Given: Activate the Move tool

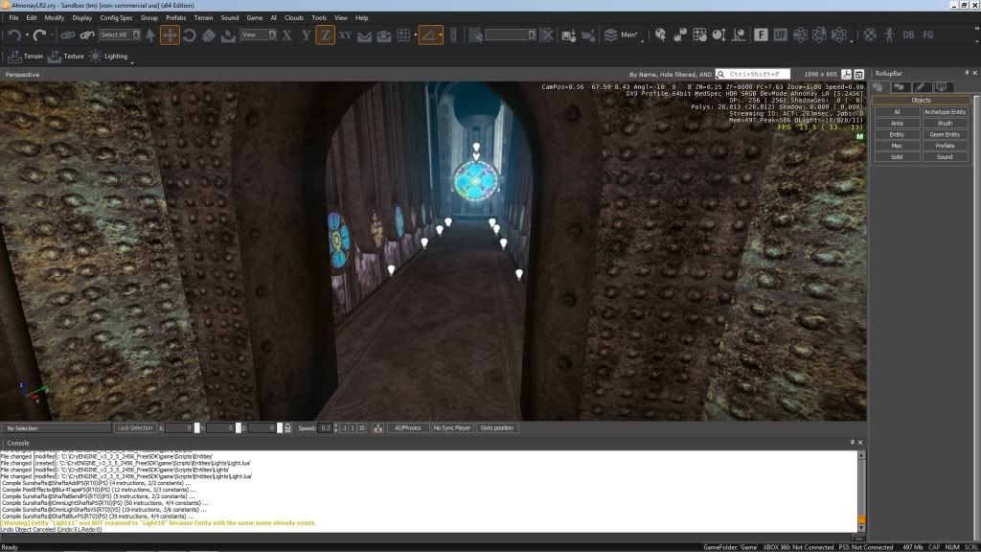Looking at the screenshot, I should click(170, 35).
